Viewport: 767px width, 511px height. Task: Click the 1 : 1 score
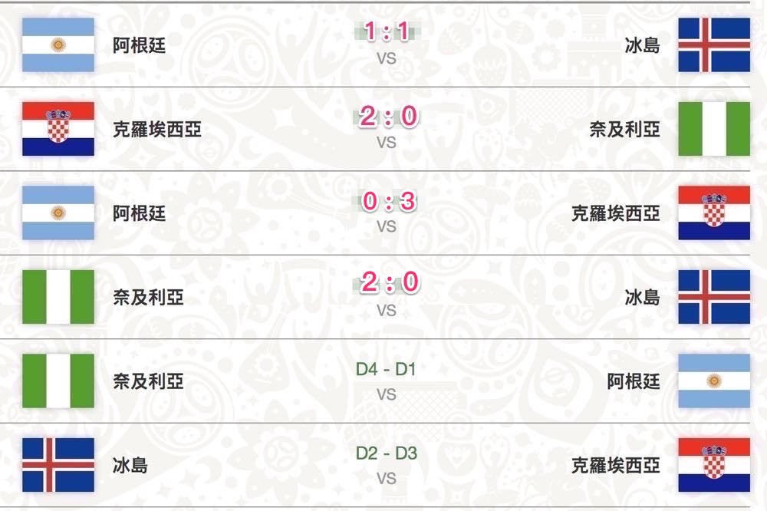(x=387, y=32)
